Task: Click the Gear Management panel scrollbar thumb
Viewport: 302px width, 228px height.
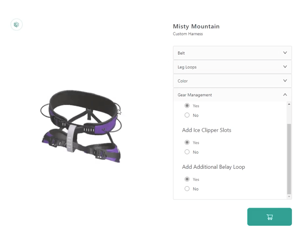Action: click(x=289, y=158)
